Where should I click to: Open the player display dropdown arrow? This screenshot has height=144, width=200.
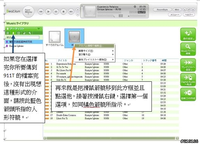(135, 7)
